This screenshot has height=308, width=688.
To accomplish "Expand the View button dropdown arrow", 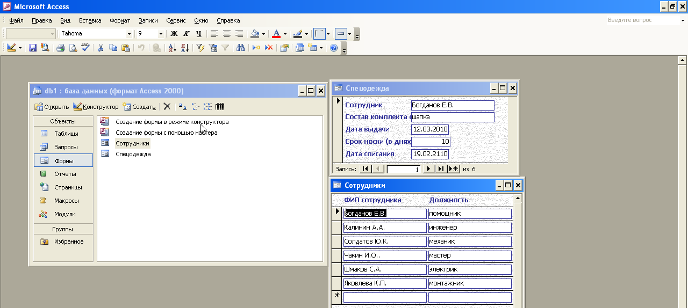I will [20, 48].
